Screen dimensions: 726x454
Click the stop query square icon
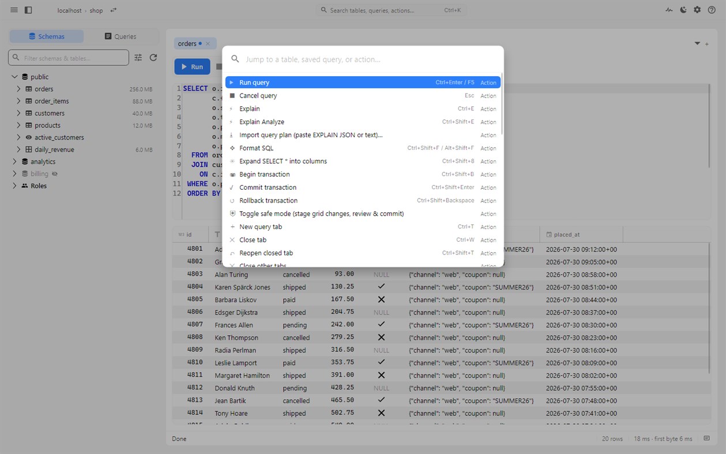(219, 67)
